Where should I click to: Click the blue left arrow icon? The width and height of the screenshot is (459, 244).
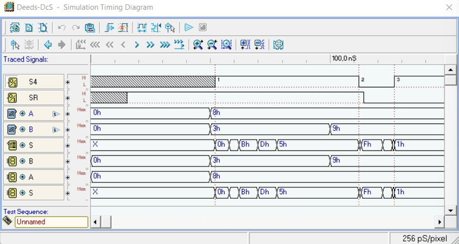pyautogui.click(x=48, y=45)
